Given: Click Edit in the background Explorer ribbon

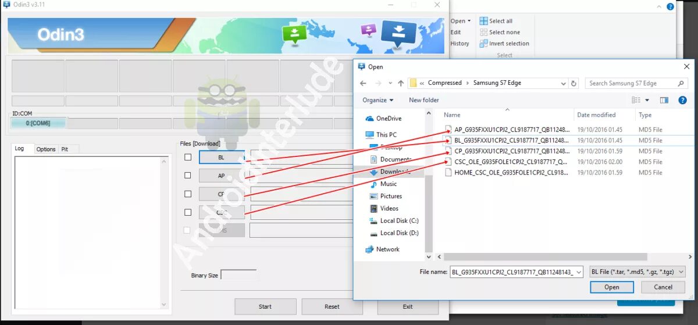Looking at the screenshot, I should click(456, 33).
